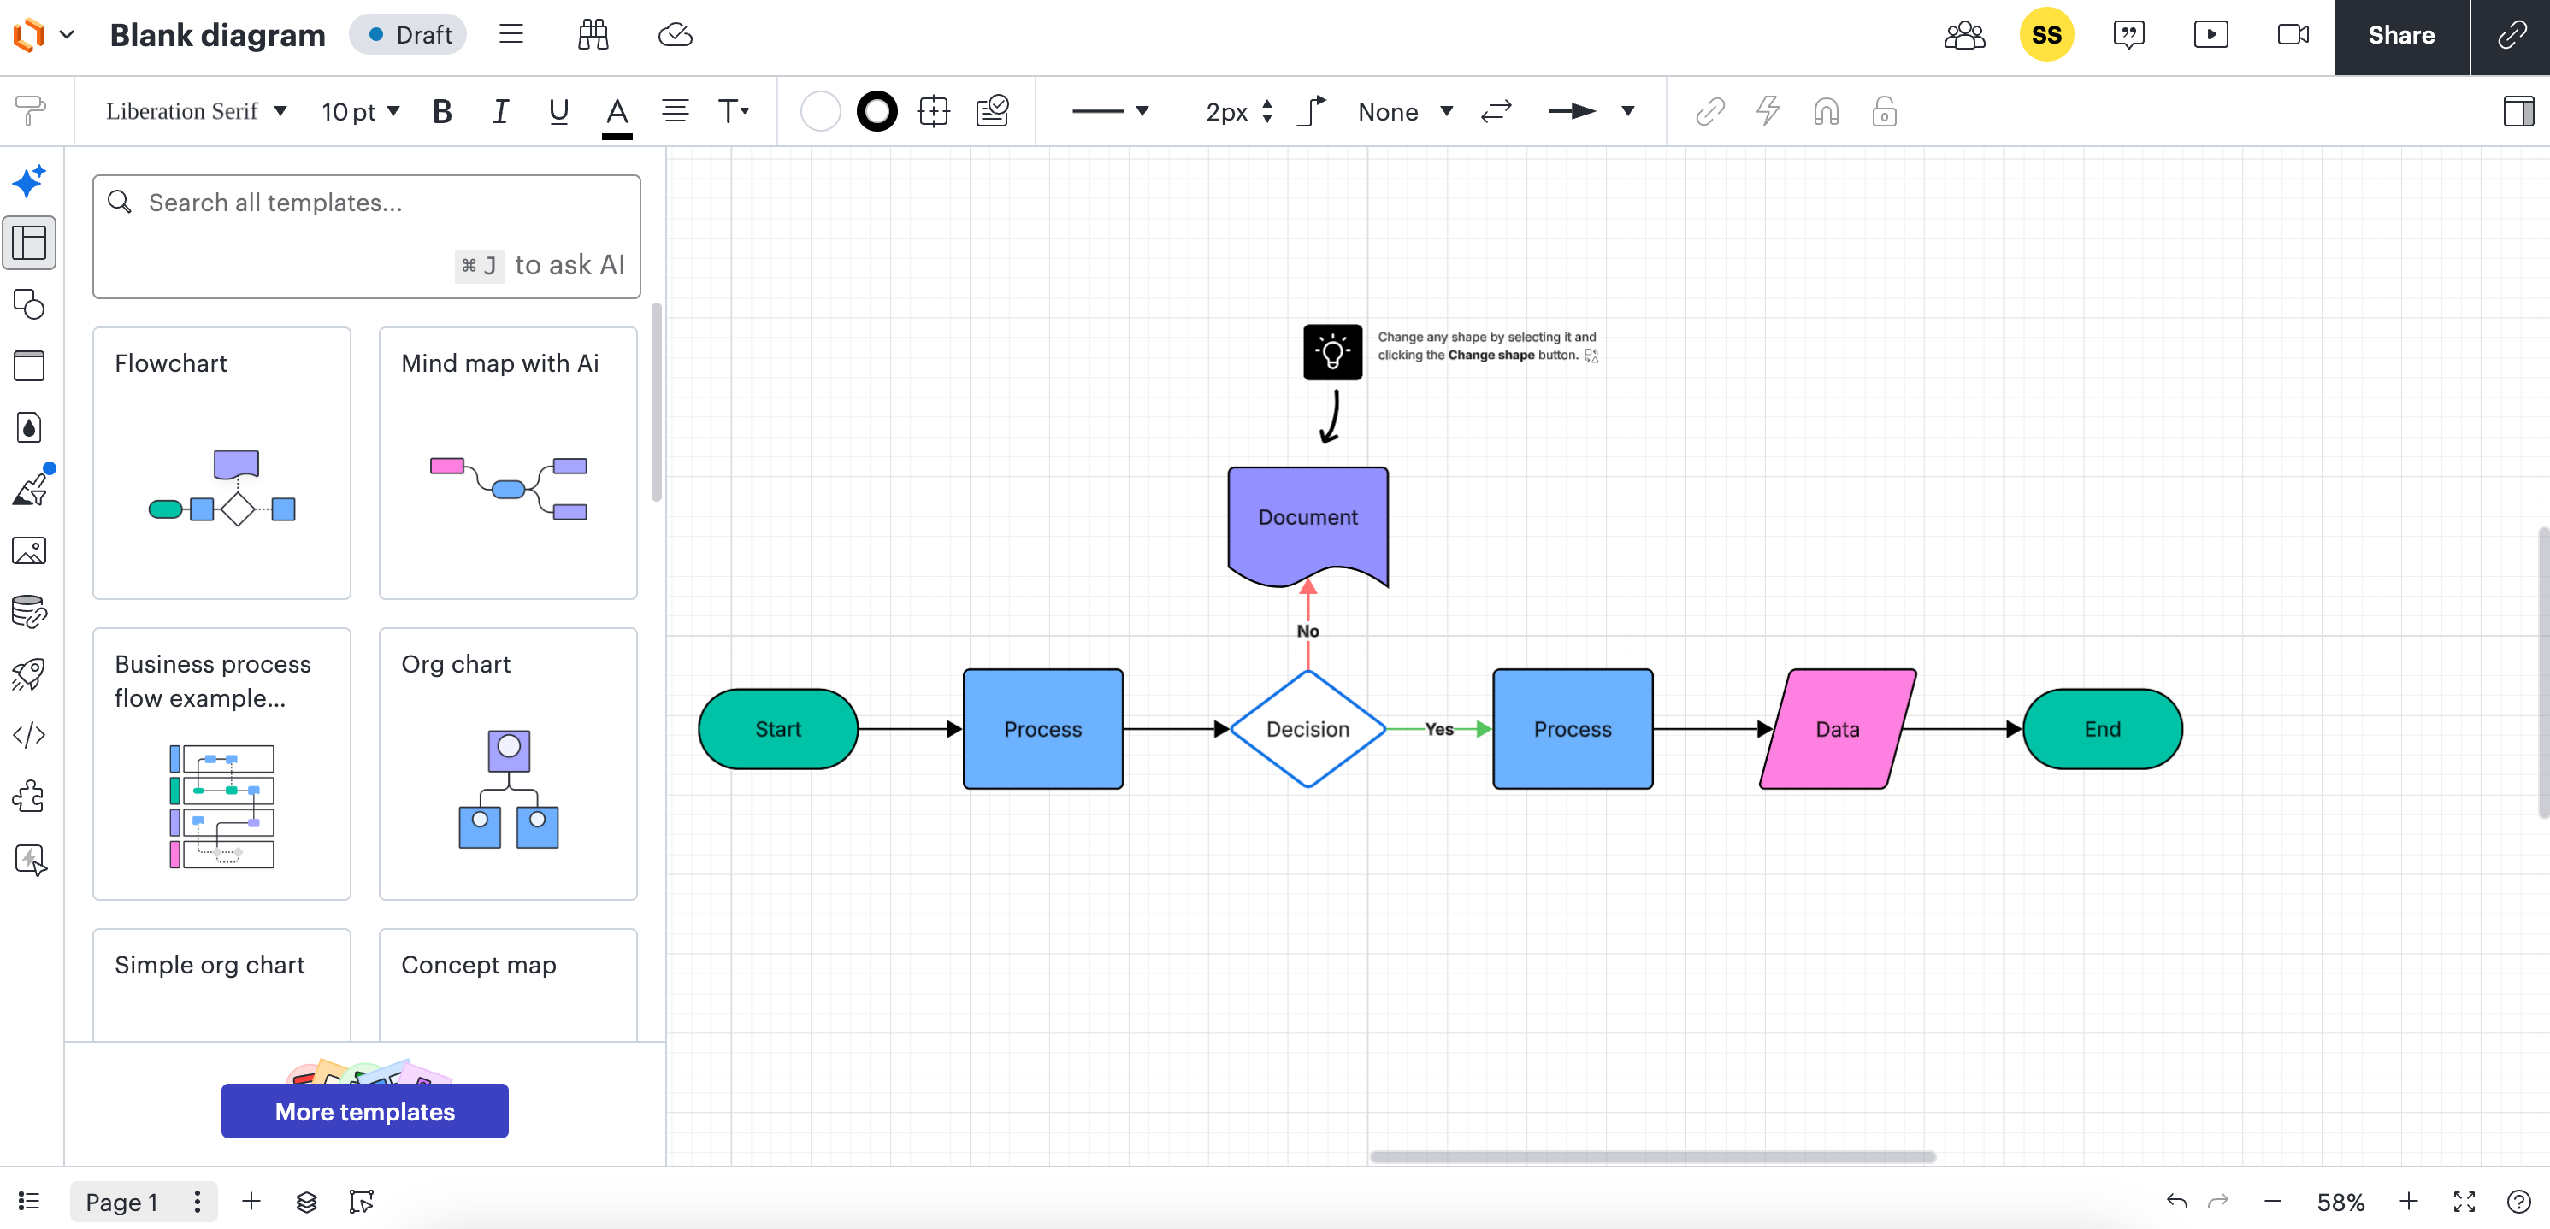The width and height of the screenshot is (2550, 1229).
Task: Open the font family dropdown
Action: pos(196,112)
